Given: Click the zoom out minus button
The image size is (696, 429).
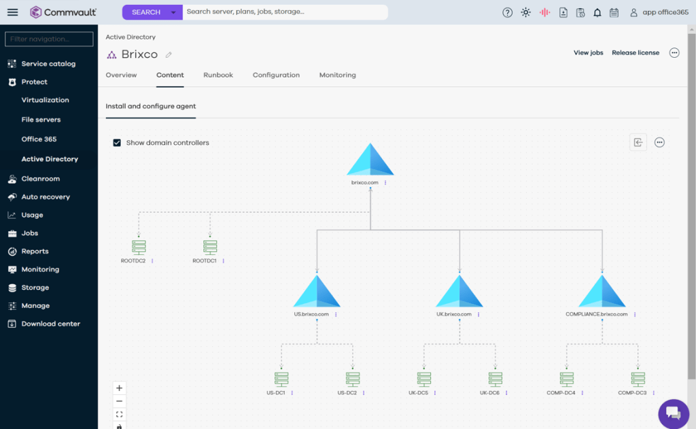Looking at the screenshot, I should tap(120, 401).
